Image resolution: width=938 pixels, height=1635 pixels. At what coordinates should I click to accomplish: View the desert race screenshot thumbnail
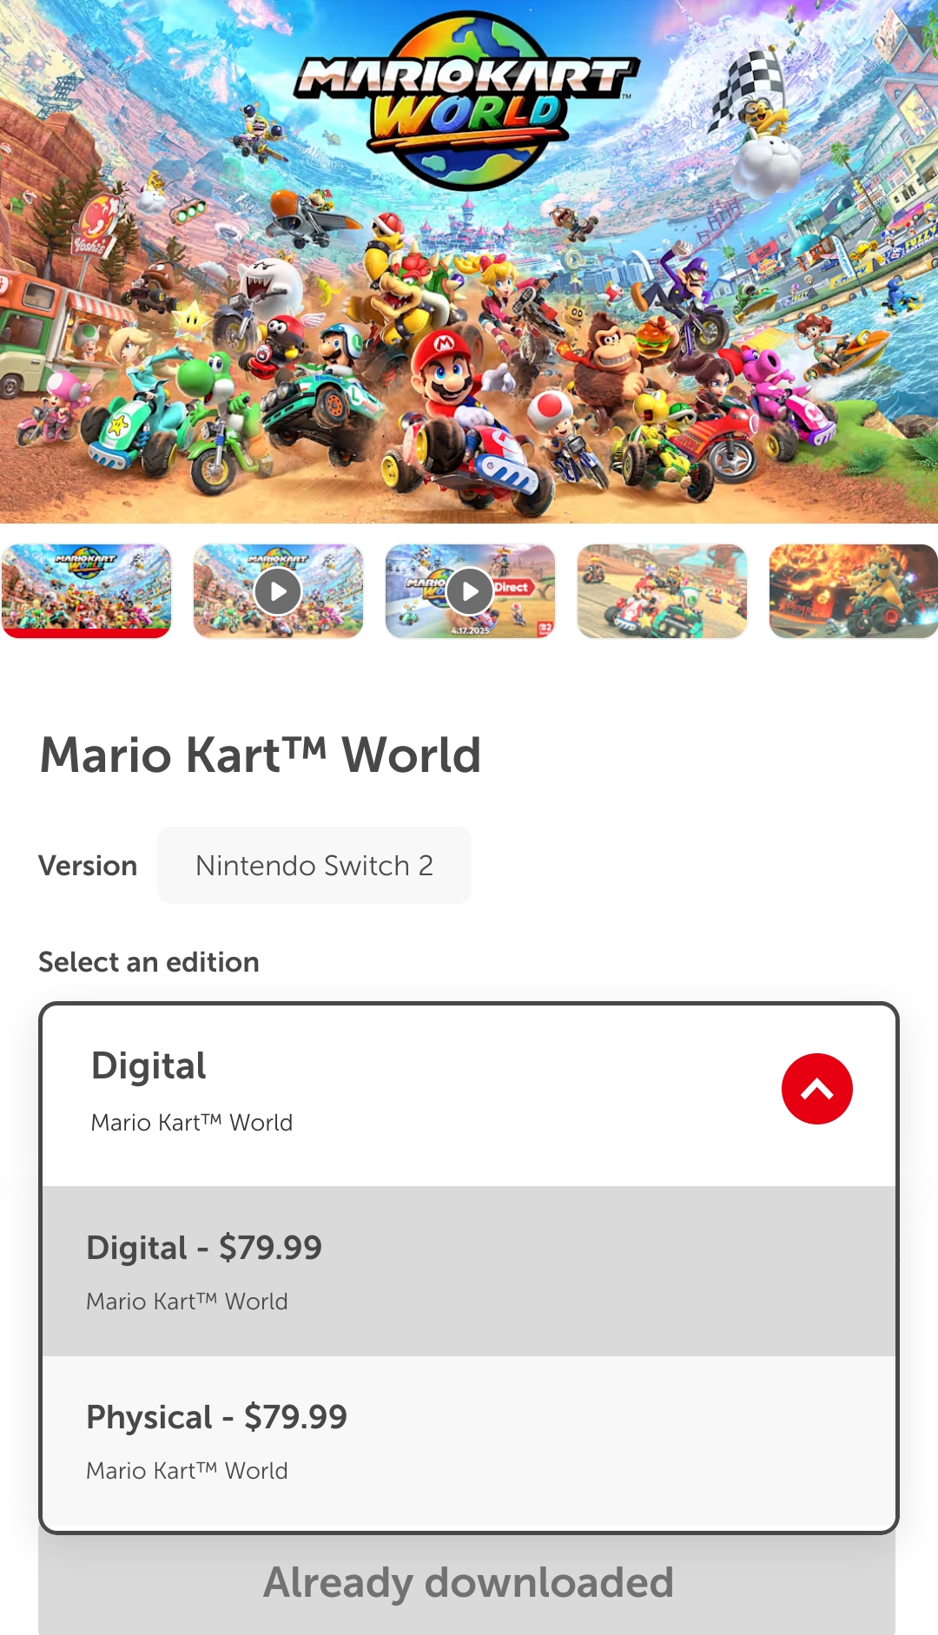click(x=662, y=591)
